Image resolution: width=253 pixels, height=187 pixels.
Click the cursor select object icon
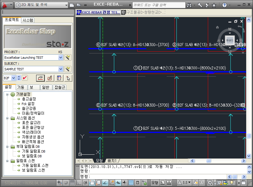click(x=68, y=78)
